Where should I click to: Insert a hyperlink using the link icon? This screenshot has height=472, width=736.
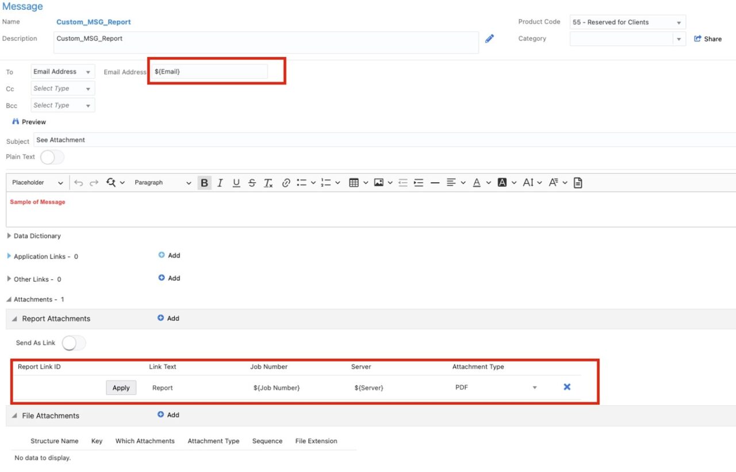click(x=286, y=182)
